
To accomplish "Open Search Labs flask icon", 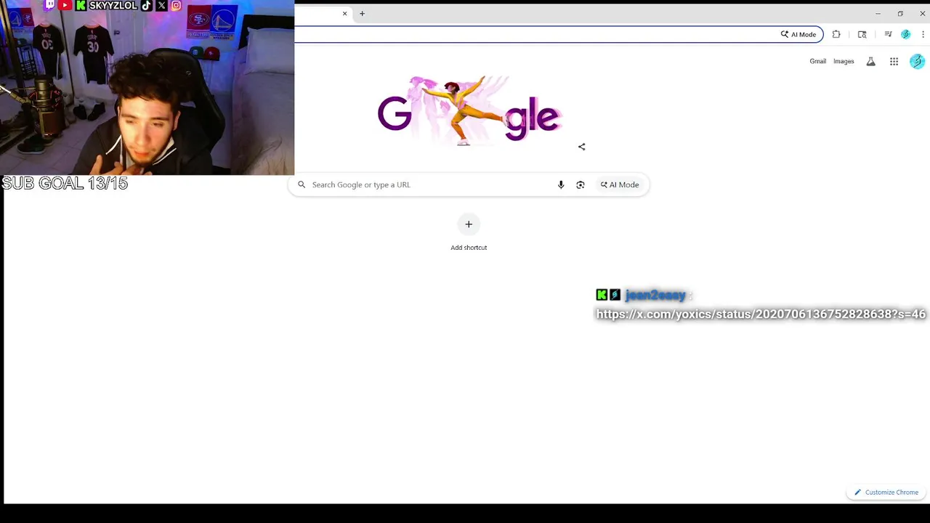I will [x=870, y=62].
